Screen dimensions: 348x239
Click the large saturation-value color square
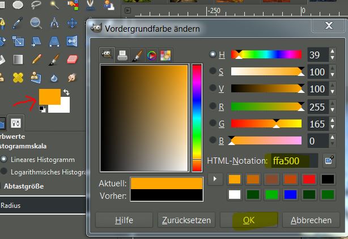(145, 118)
